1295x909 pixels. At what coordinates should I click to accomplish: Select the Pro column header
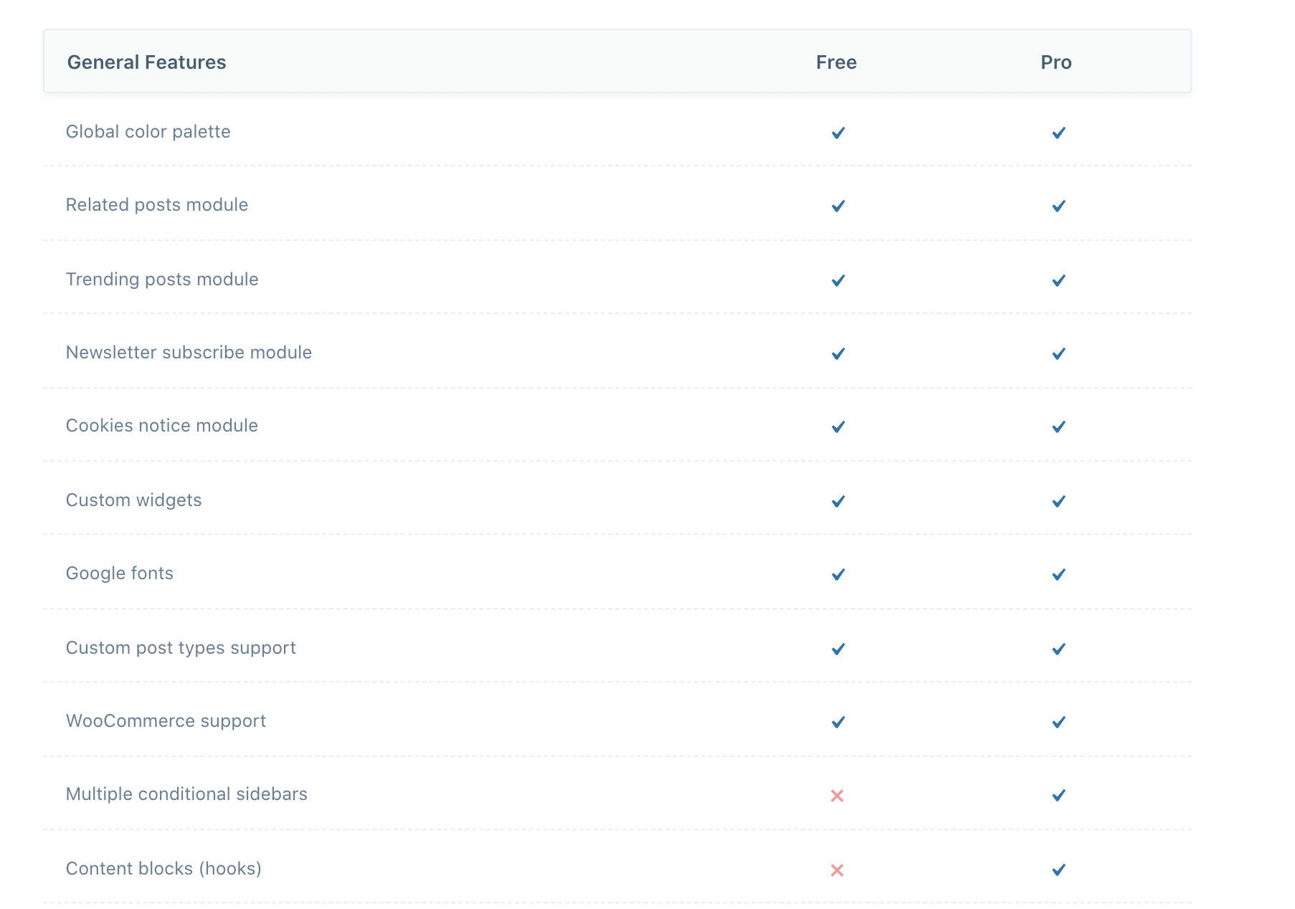coord(1056,62)
